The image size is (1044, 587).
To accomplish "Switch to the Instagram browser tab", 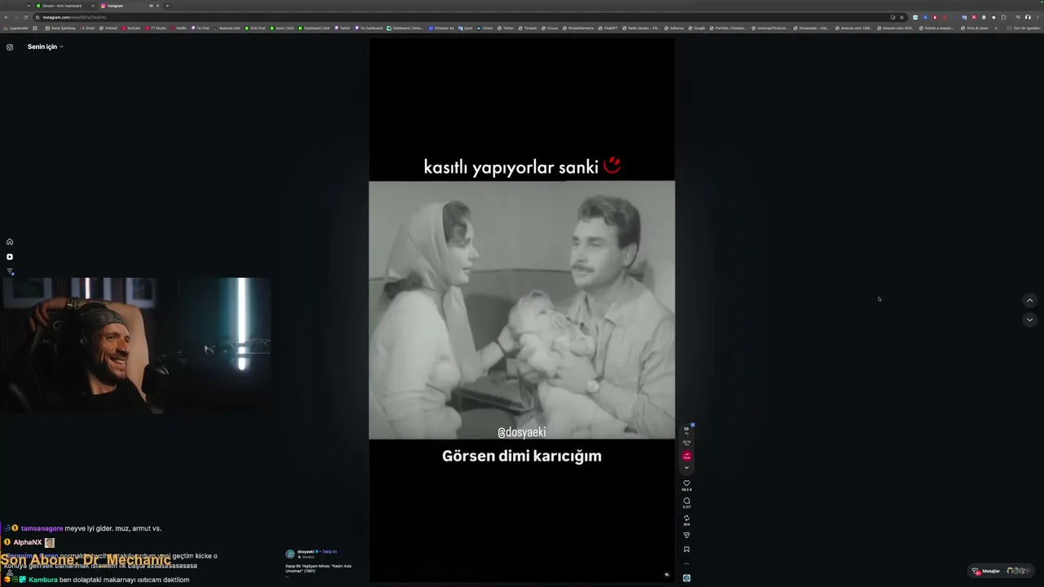I will pos(122,6).
